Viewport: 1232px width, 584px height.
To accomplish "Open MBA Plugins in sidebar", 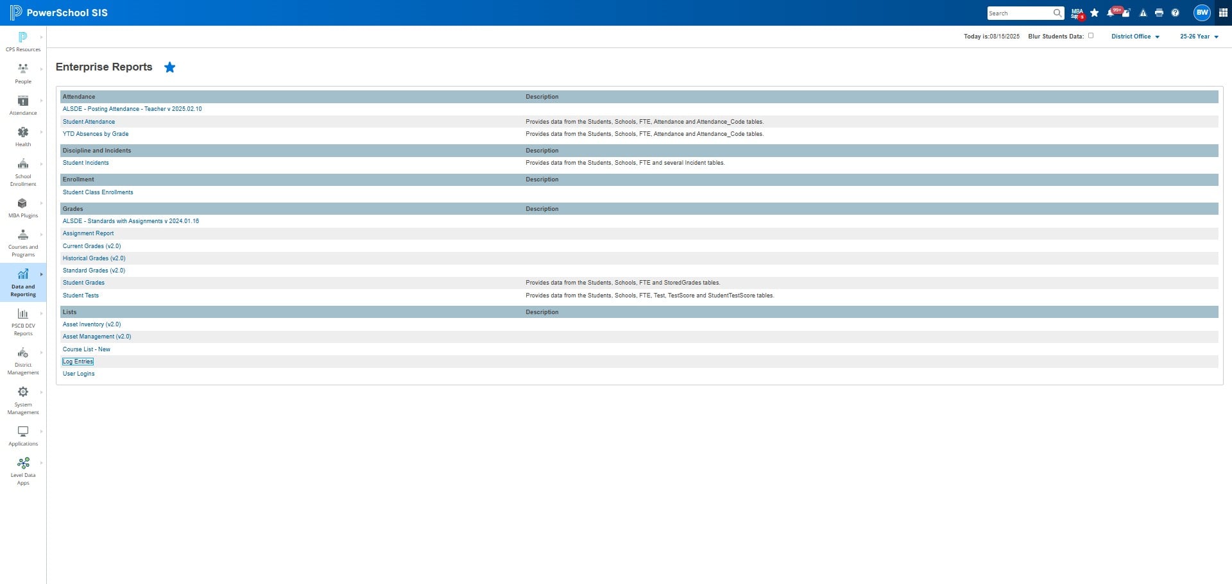I will (x=23, y=208).
